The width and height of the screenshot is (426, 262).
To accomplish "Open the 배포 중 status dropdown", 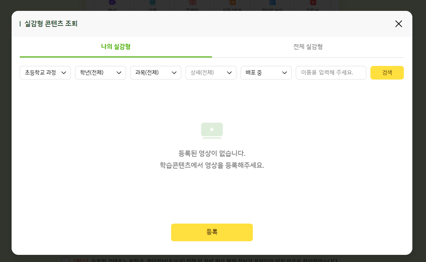I will point(266,73).
